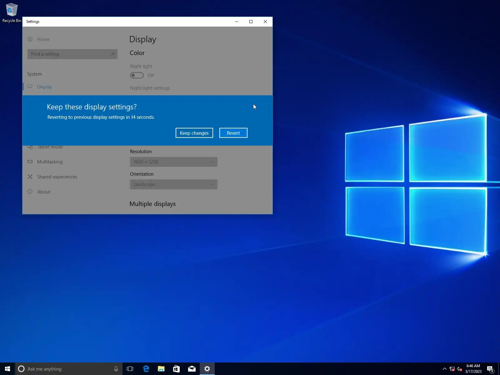
Task: Open Task View from the taskbar
Action: click(130, 369)
